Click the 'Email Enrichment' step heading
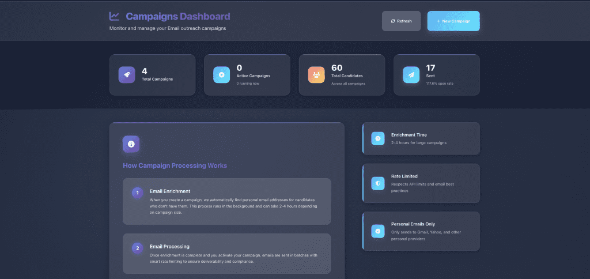Viewport: 590px width, 279px height. [x=170, y=191]
